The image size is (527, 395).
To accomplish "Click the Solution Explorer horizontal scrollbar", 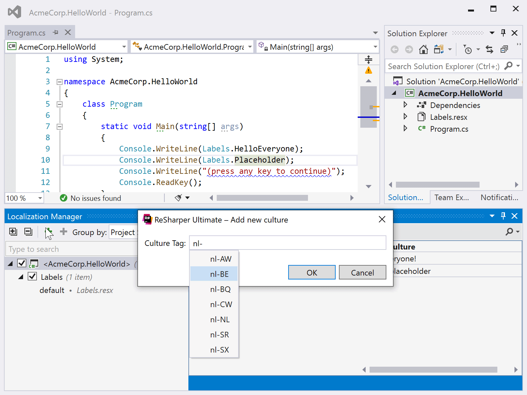I will point(438,185).
